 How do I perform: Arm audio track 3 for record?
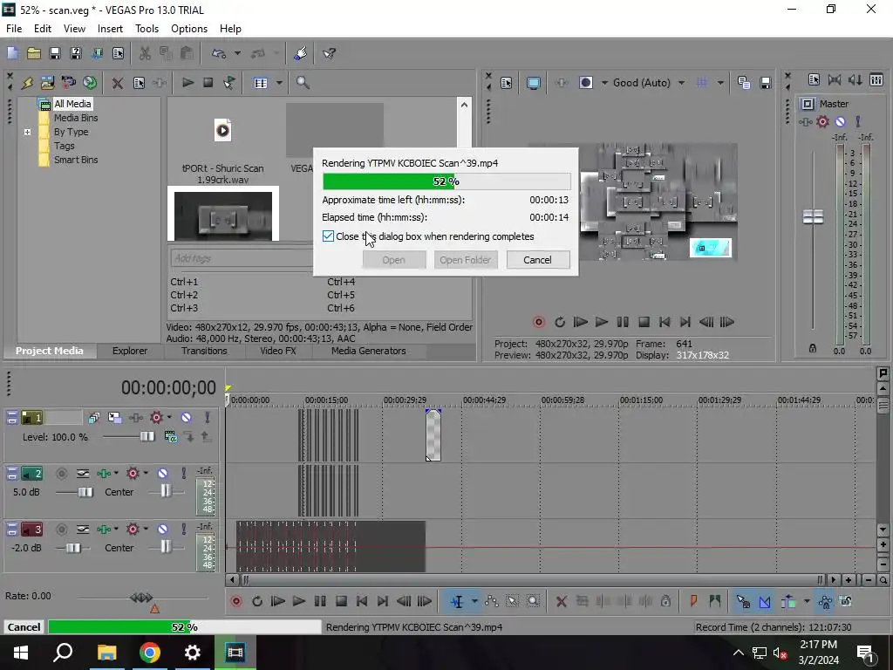point(62,530)
